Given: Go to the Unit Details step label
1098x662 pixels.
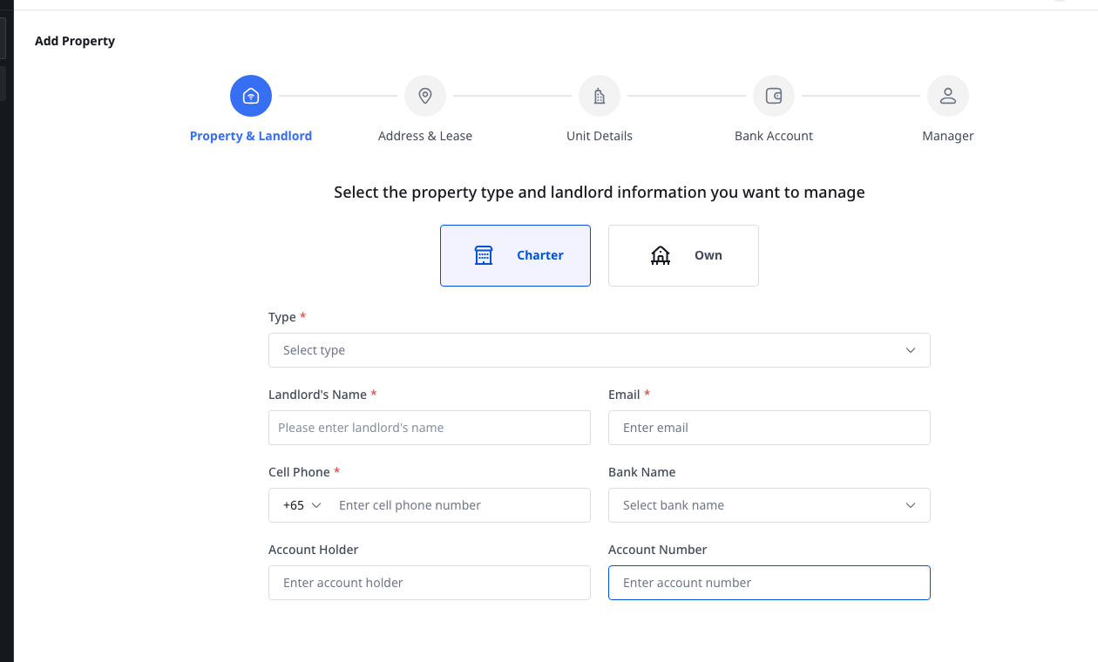Looking at the screenshot, I should tap(600, 136).
